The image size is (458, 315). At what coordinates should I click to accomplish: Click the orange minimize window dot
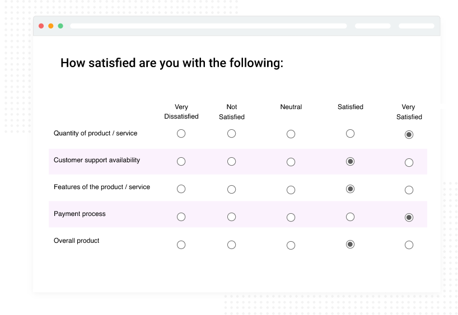51,26
